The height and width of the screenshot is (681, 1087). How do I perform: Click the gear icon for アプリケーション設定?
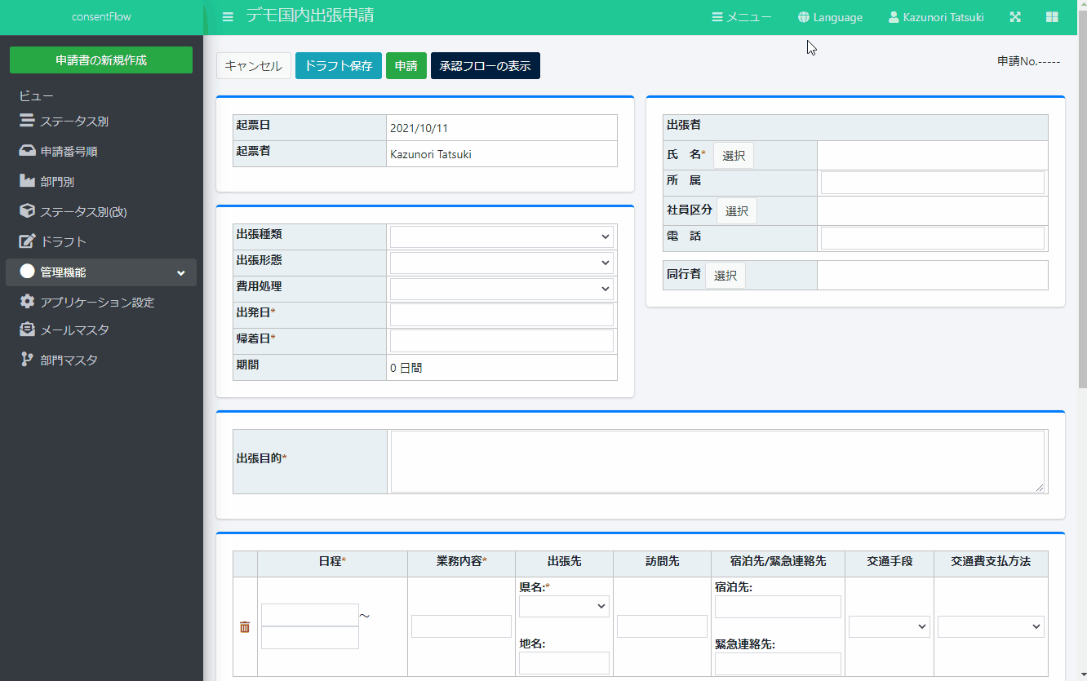(27, 302)
